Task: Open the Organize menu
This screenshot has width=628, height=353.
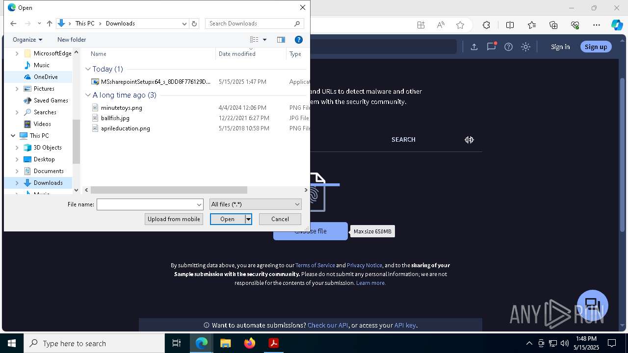Action: tap(27, 40)
